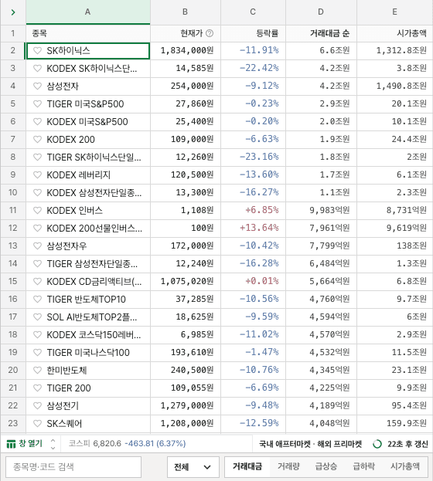This screenshot has height=481, width=433.
Task: Toggle heart for TIGER SK하이닉스단일 row
Action: (x=37, y=158)
